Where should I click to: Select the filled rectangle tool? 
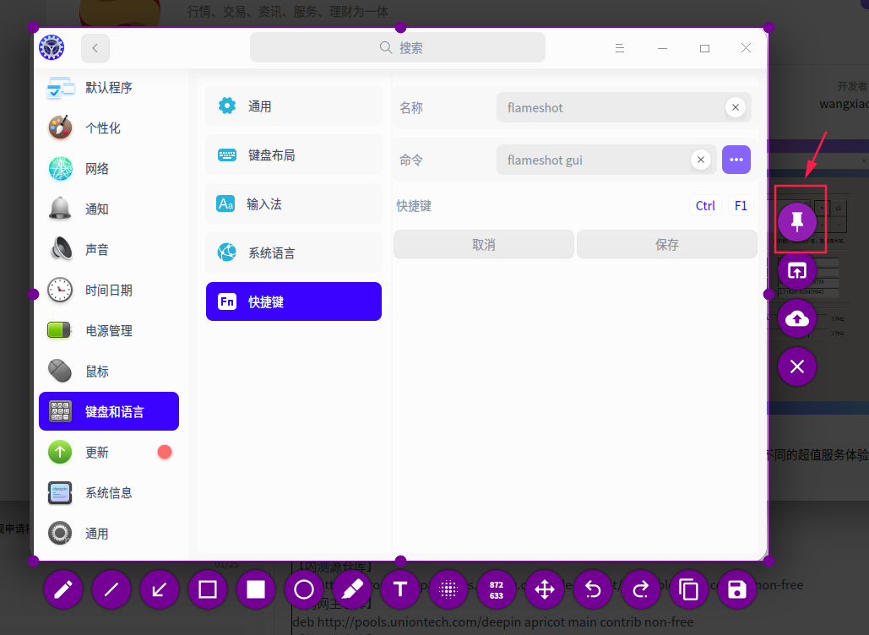[256, 589]
